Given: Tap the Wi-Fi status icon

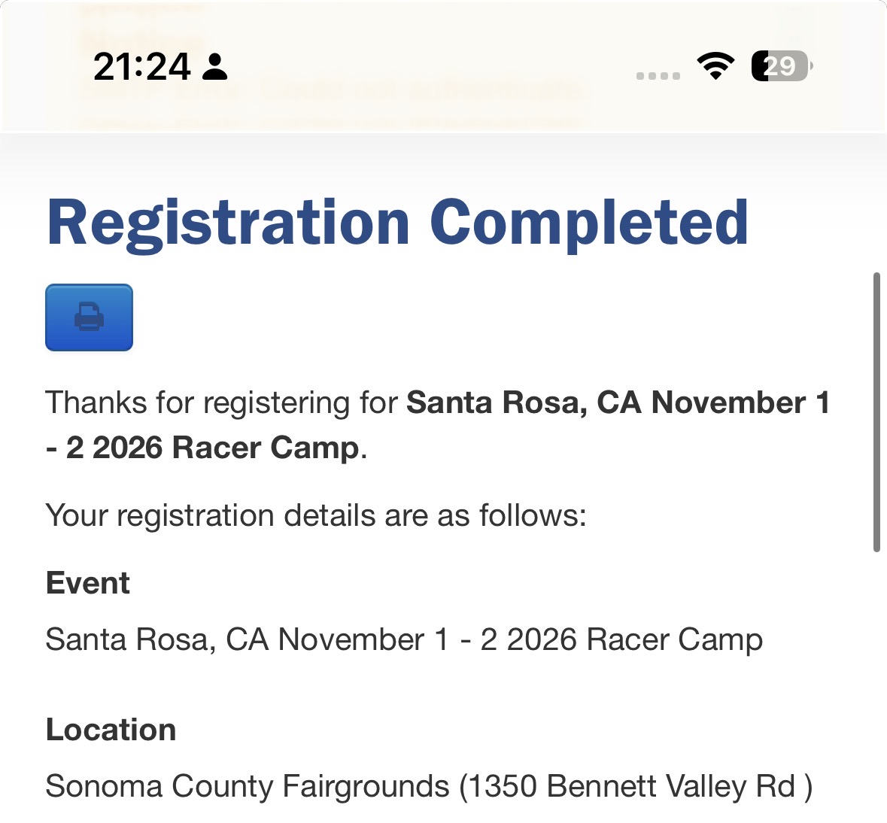Looking at the screenshot, I should (x=715, y=66).
